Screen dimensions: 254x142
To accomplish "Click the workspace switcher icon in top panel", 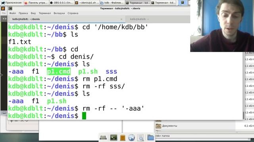I will pos(183,2).
